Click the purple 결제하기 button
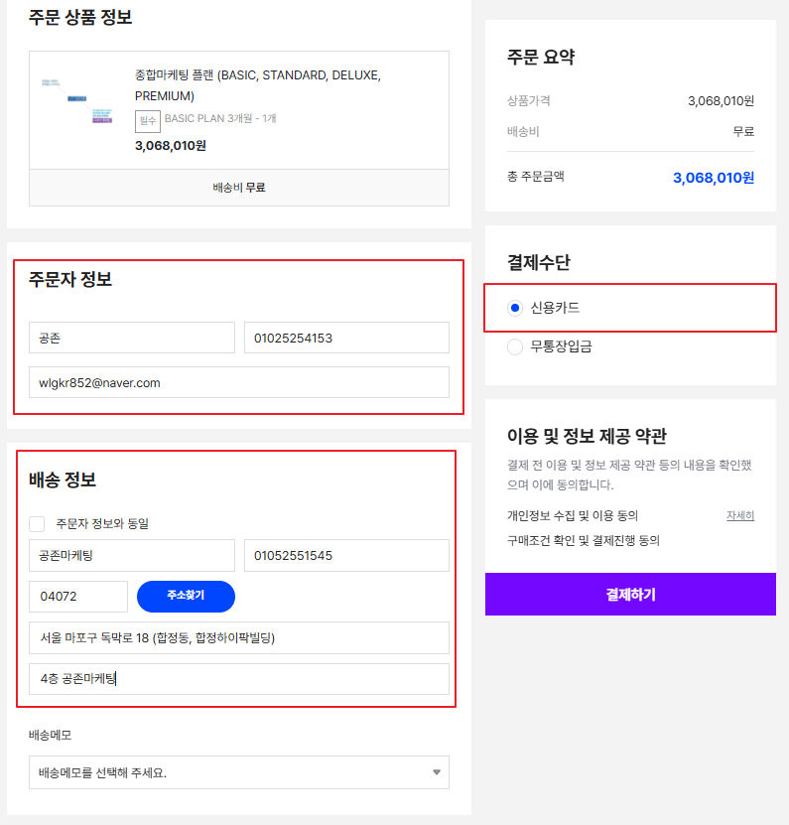This screenshot has width=789, height=825. [x=630, y=595]
